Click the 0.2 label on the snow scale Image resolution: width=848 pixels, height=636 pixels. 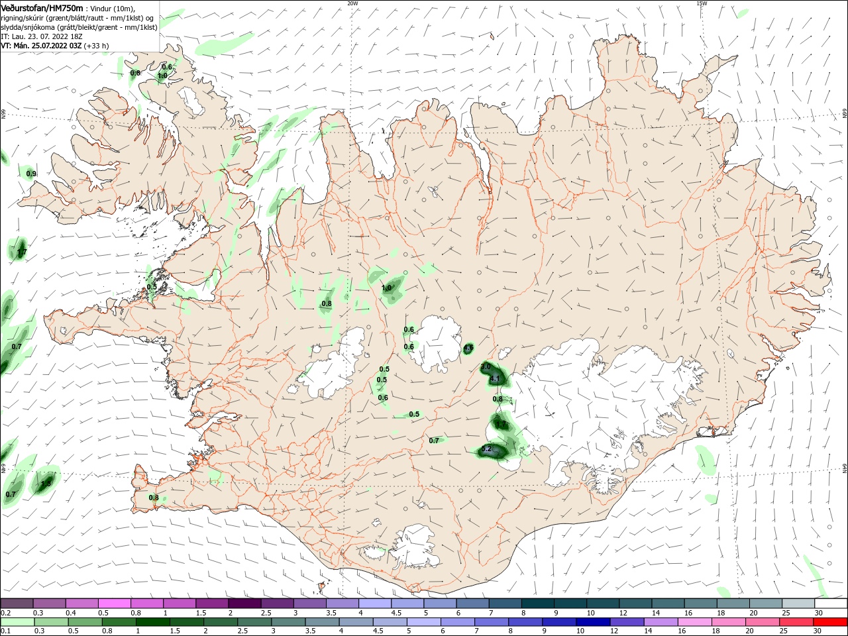6,613
